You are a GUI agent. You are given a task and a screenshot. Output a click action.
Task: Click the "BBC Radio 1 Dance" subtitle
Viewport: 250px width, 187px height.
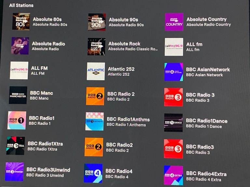pos(204,126)
